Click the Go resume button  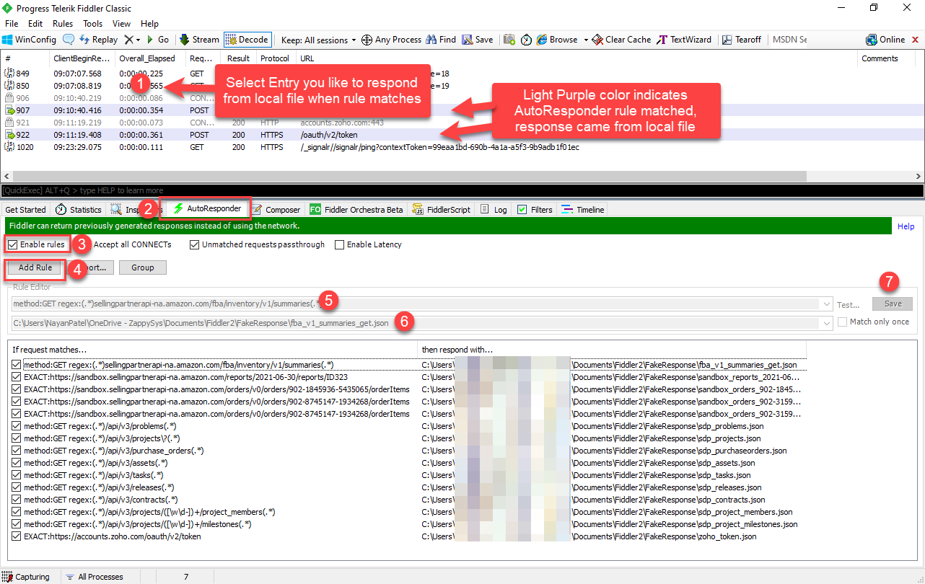tap(158, 40)
